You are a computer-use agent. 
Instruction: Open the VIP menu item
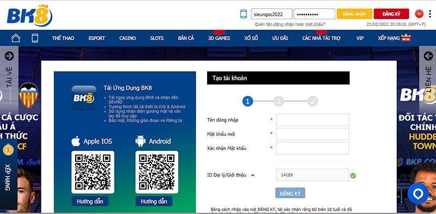coord(360,38)
